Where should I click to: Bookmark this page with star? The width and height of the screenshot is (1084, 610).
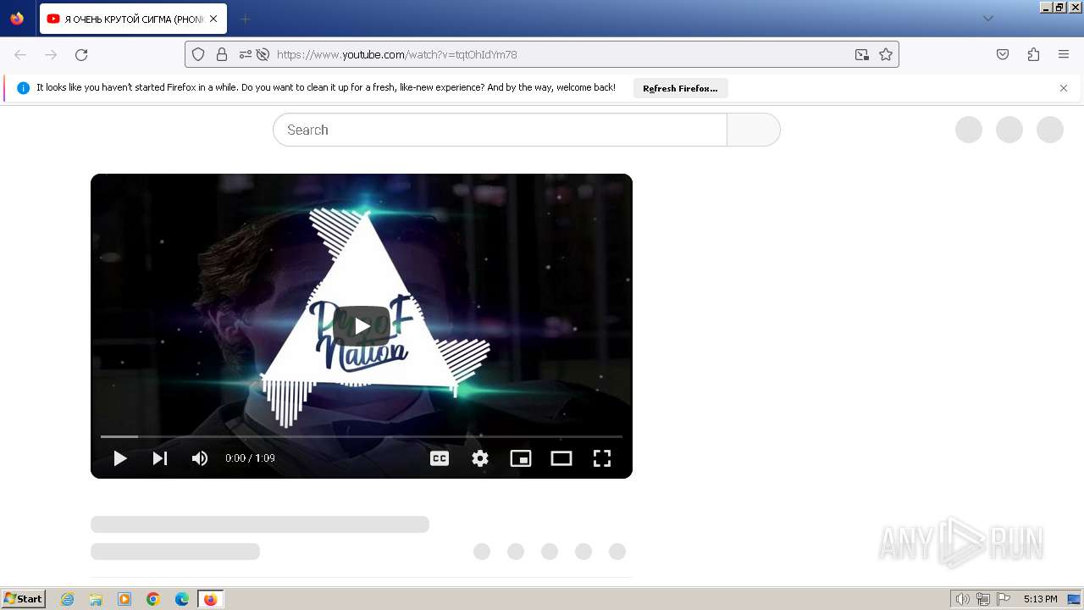point(886,54)
